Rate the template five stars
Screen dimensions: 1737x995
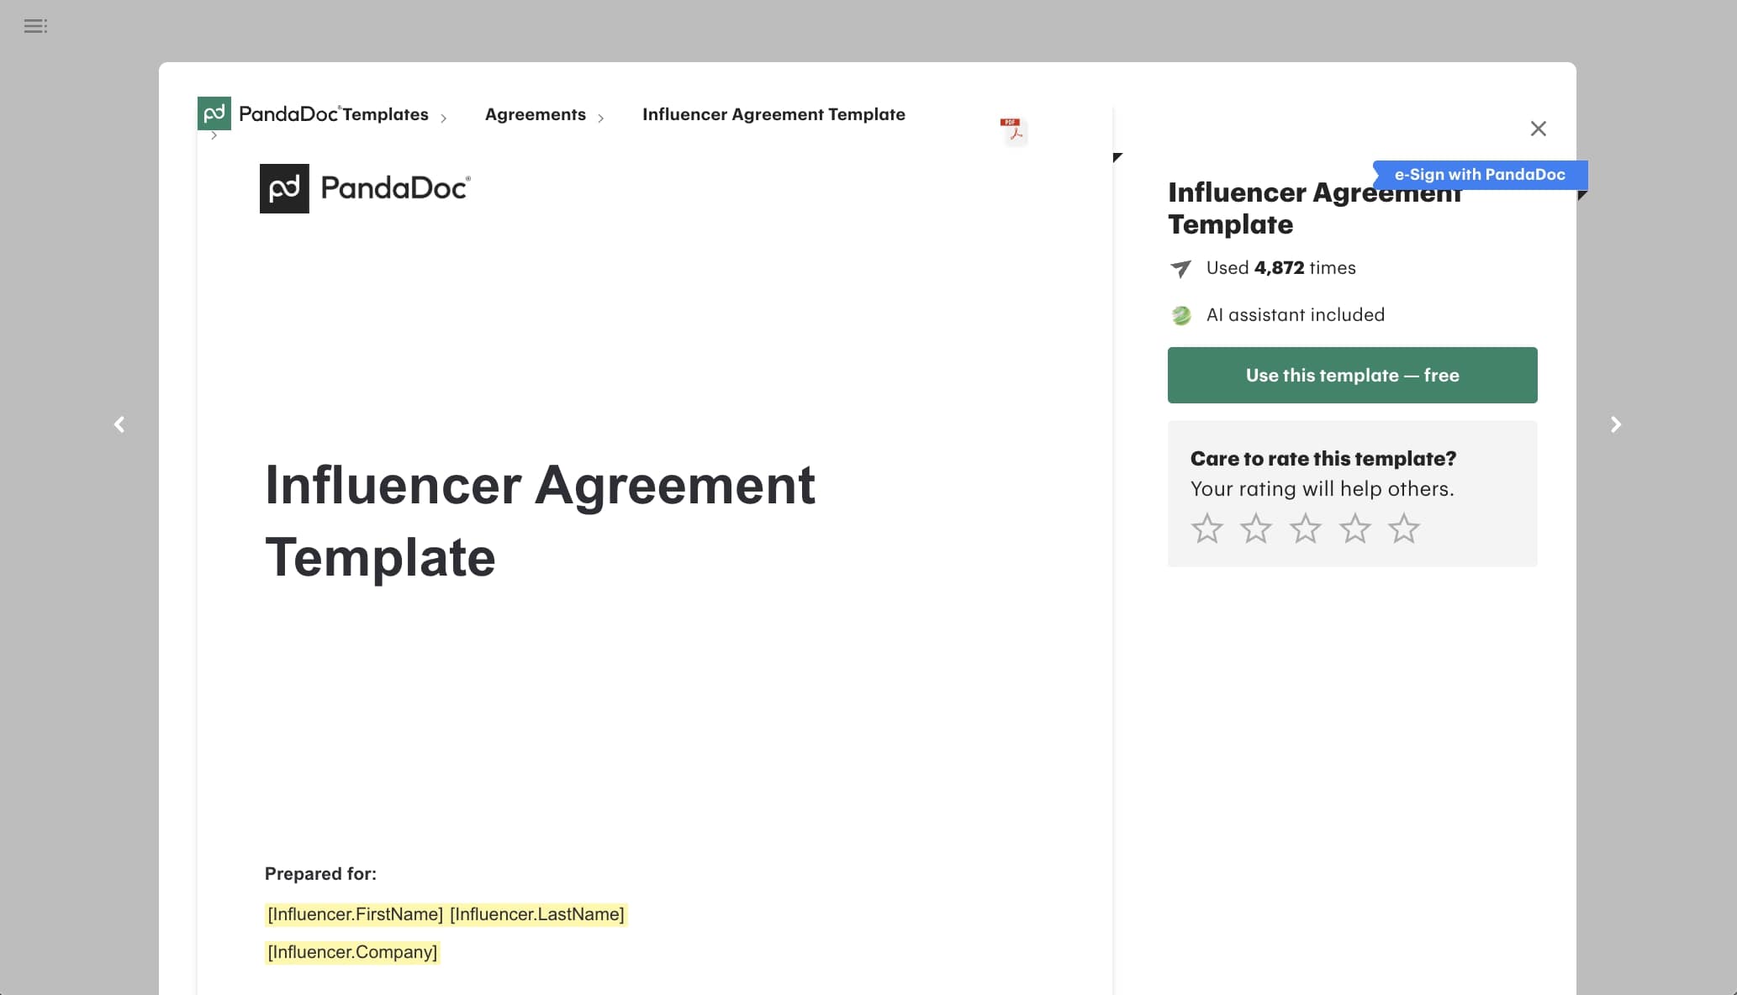tap(1403, 529)
